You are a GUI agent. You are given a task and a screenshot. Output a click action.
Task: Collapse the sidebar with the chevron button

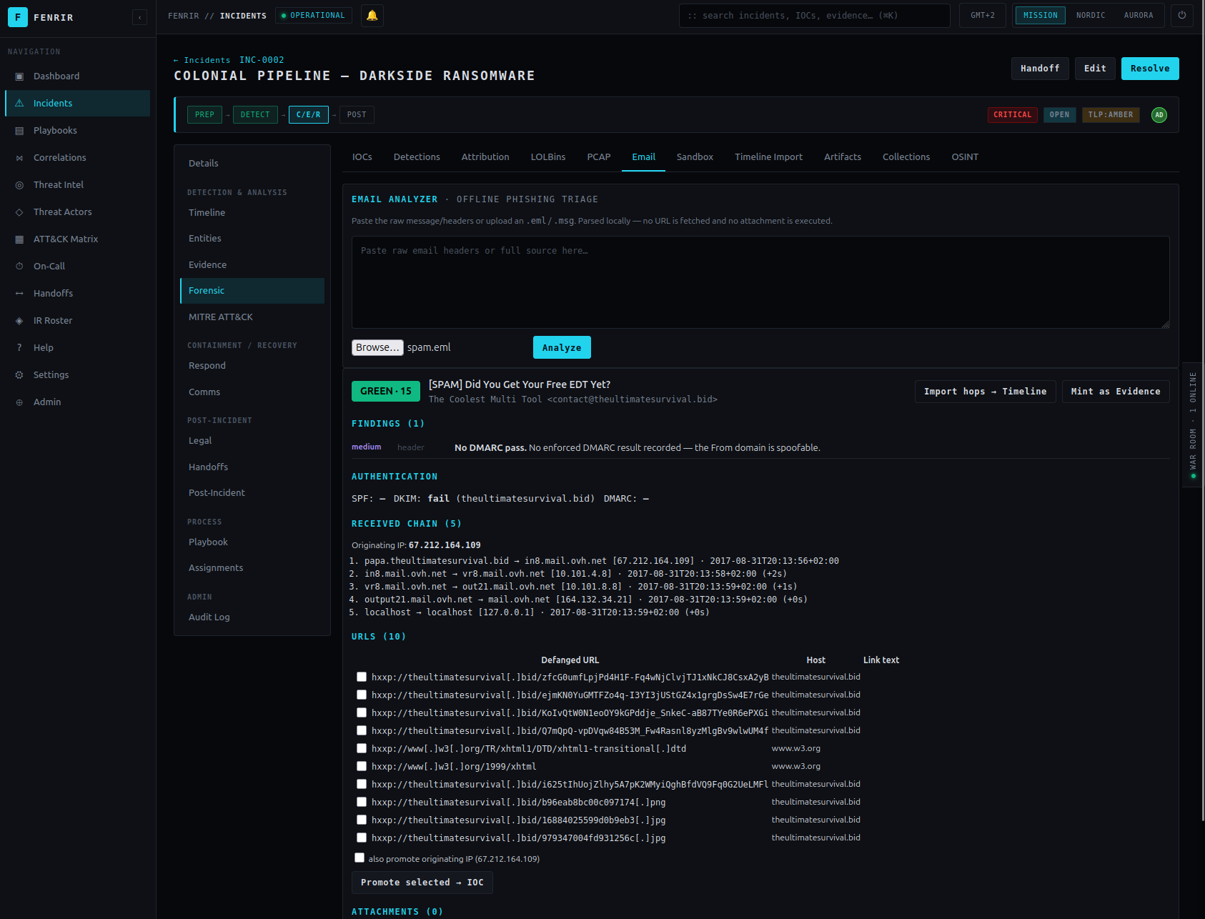(139, 17)
